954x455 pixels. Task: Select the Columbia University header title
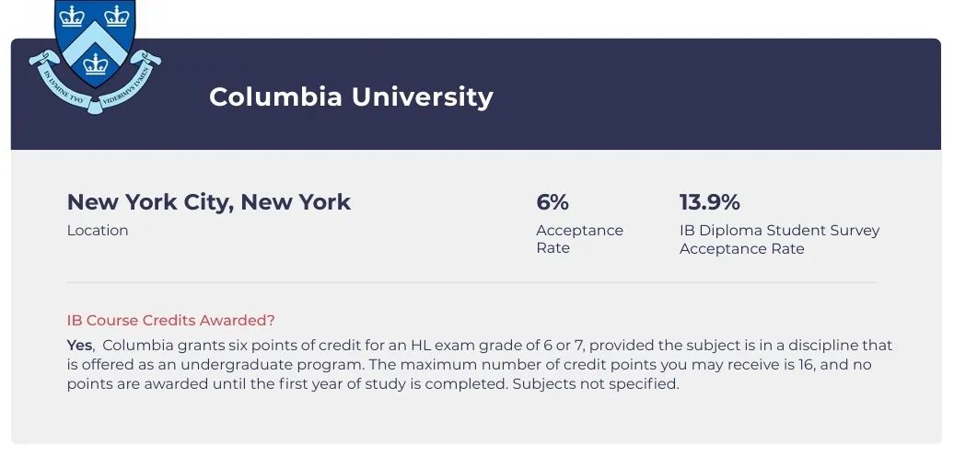pos(351,97)
